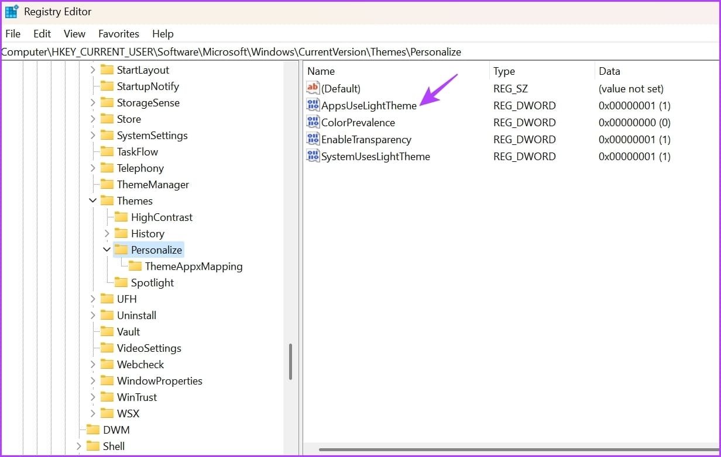Viewport: 721px width, 457px height.
Task: Open the Help menu
Action: click(x=163, y=33)
